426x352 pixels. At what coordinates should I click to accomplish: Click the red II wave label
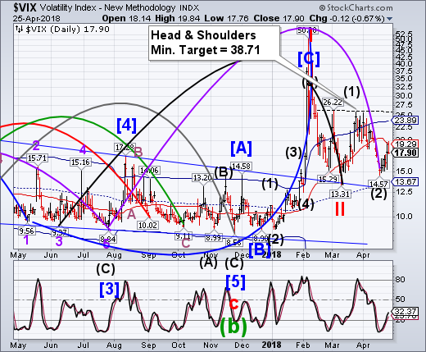click(340, 210)
